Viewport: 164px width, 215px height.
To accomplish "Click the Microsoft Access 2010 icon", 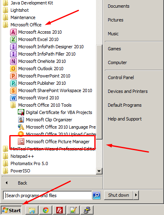I will coord(13,32).
